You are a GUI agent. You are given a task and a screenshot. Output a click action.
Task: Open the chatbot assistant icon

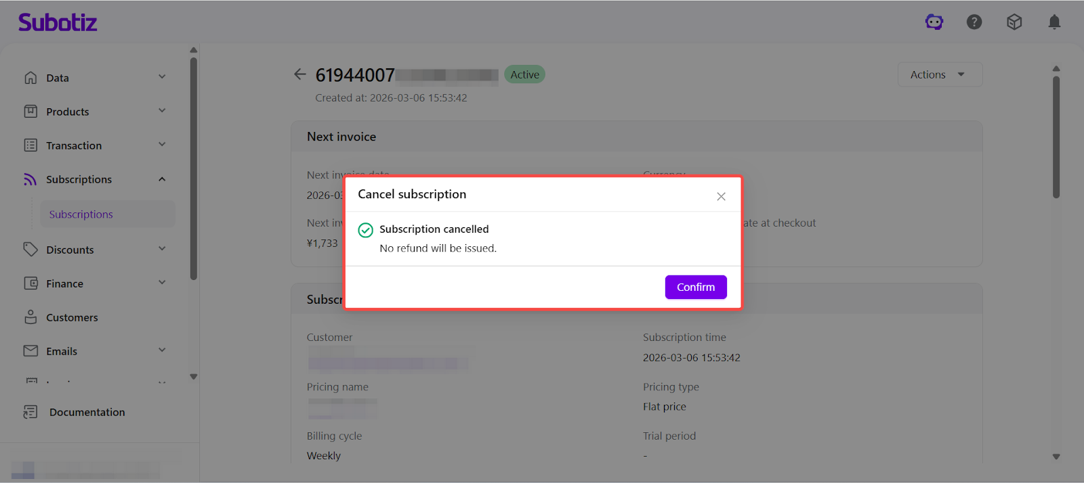[934, 22]
